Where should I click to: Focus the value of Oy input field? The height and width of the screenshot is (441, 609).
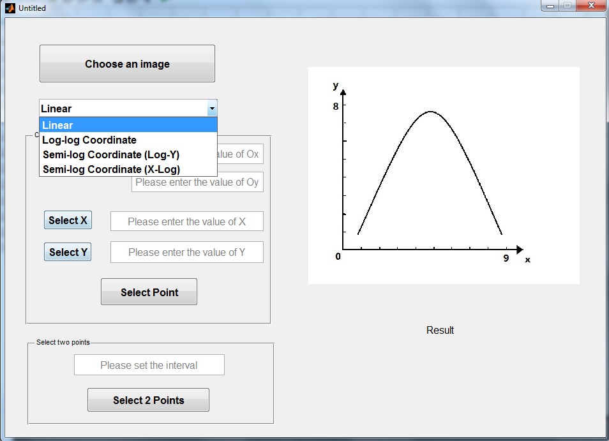click(197, 182)
